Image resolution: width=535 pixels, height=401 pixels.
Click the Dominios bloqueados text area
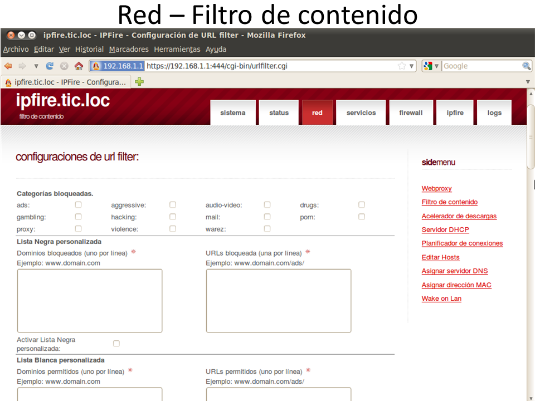[90, 301]
